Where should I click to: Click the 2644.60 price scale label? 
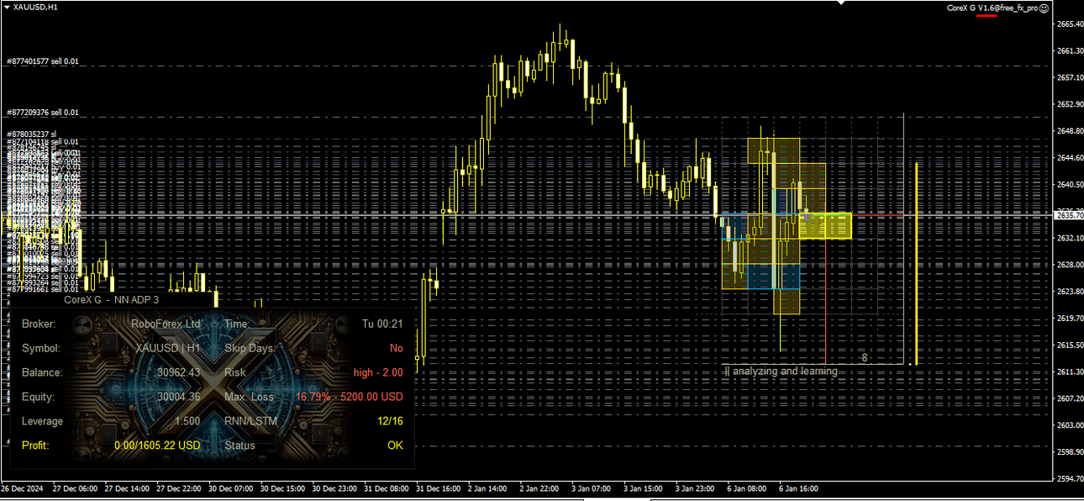1068,157
